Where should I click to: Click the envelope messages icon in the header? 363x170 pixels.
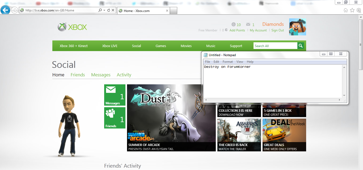pyautogui.click(x=248, y=24)
